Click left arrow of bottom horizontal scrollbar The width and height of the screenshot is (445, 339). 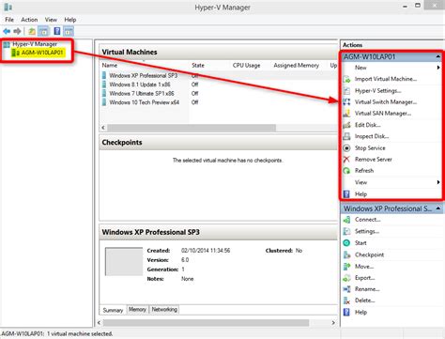pyautogui.click(x=100, y=322)
